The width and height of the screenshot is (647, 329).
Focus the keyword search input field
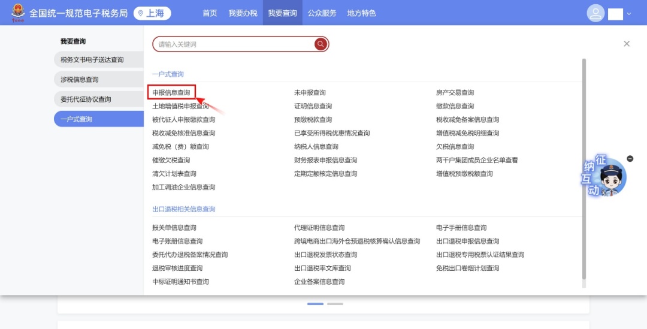click(x=234, y=44)
